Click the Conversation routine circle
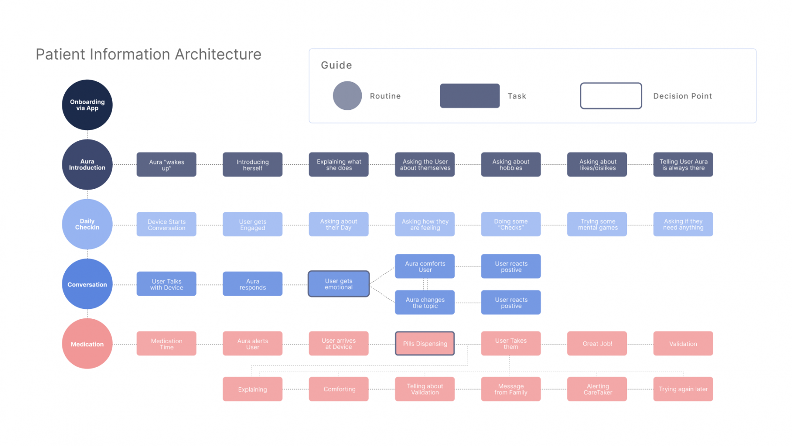Image resolution: width=792 pixels, height=446 pixels. click(87, 284)
